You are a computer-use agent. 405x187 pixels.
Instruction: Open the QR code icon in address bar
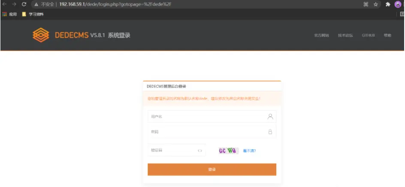click(366, 4)
